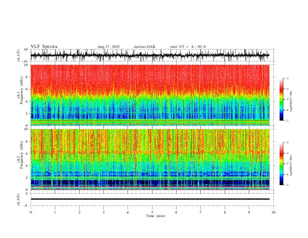Click inside the ch.2 spectrogram panel
This screenshot has height=238, width=308.
(150, 159)
